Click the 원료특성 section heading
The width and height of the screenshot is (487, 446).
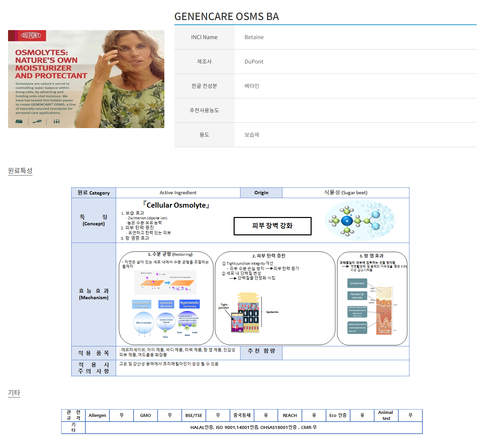click(x=20, y=171)
